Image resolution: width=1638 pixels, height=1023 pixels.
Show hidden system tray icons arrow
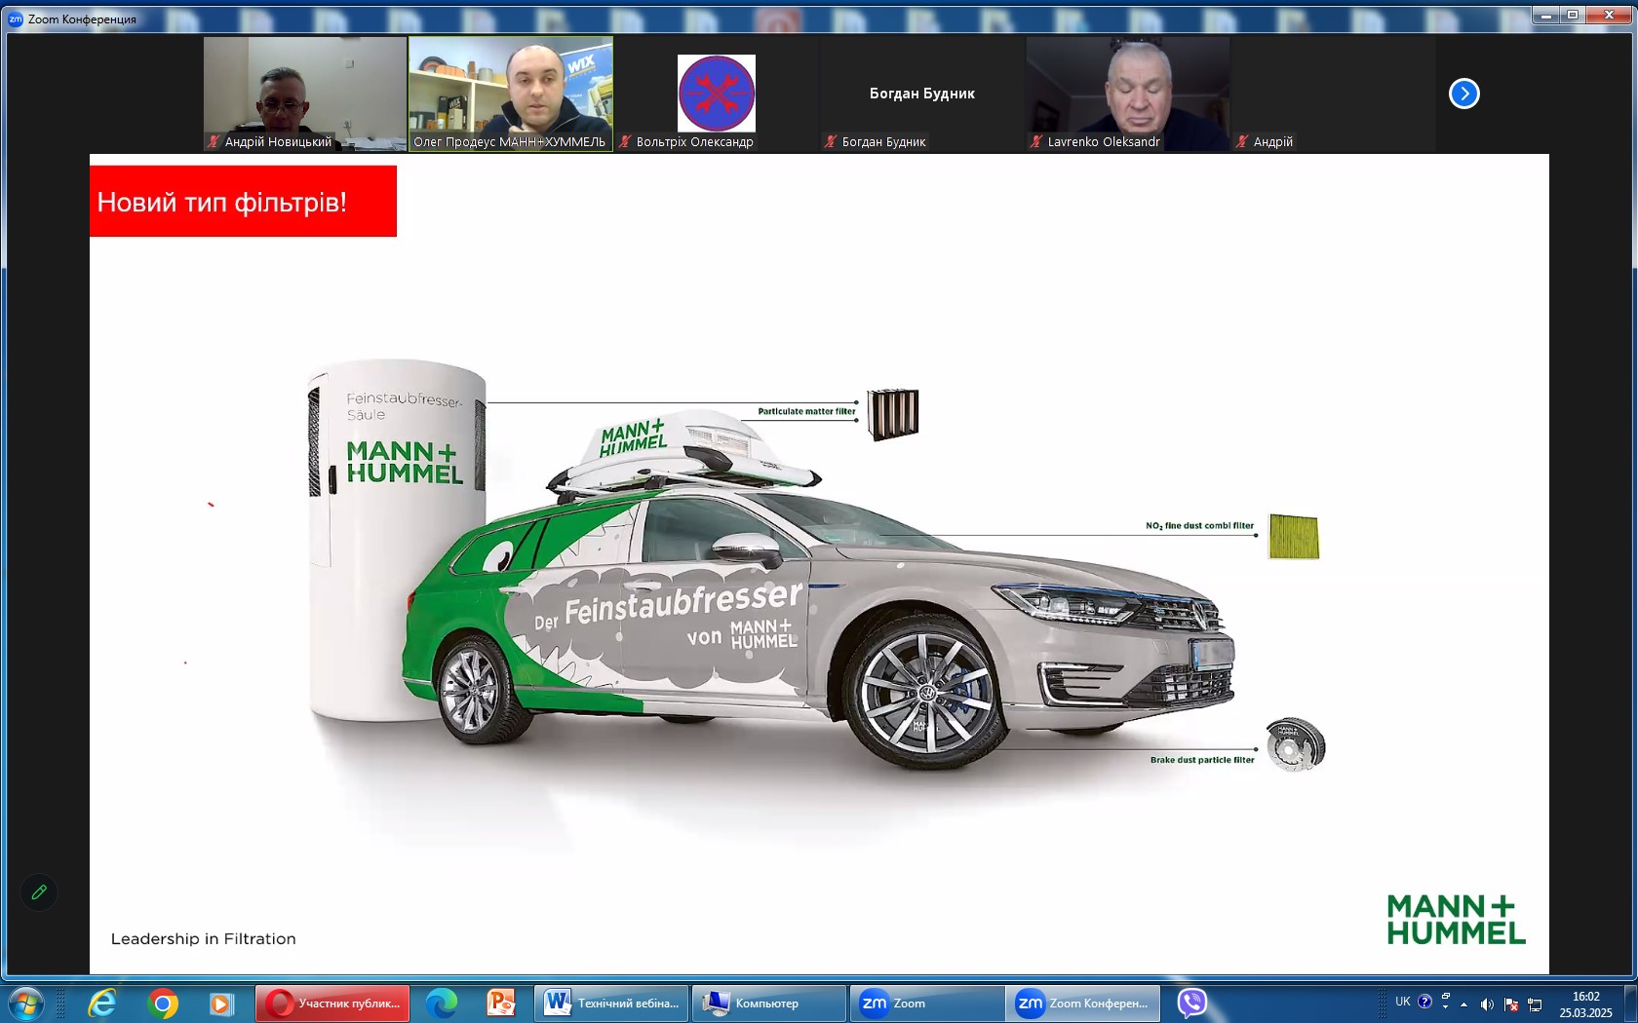[x=1463, y=1004]
